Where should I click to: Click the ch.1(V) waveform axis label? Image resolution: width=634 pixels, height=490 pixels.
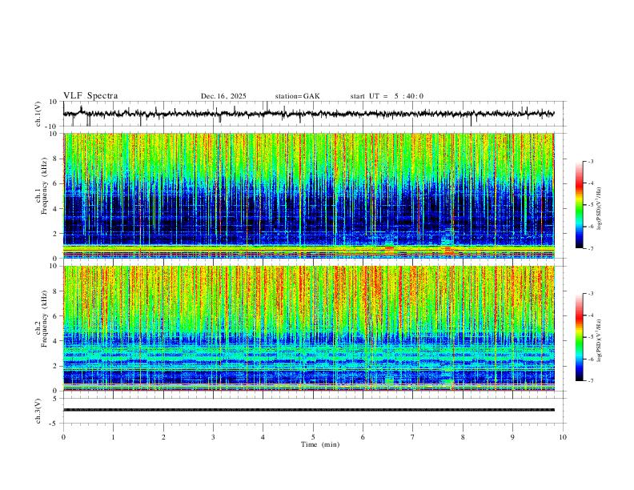pos(38,114)
